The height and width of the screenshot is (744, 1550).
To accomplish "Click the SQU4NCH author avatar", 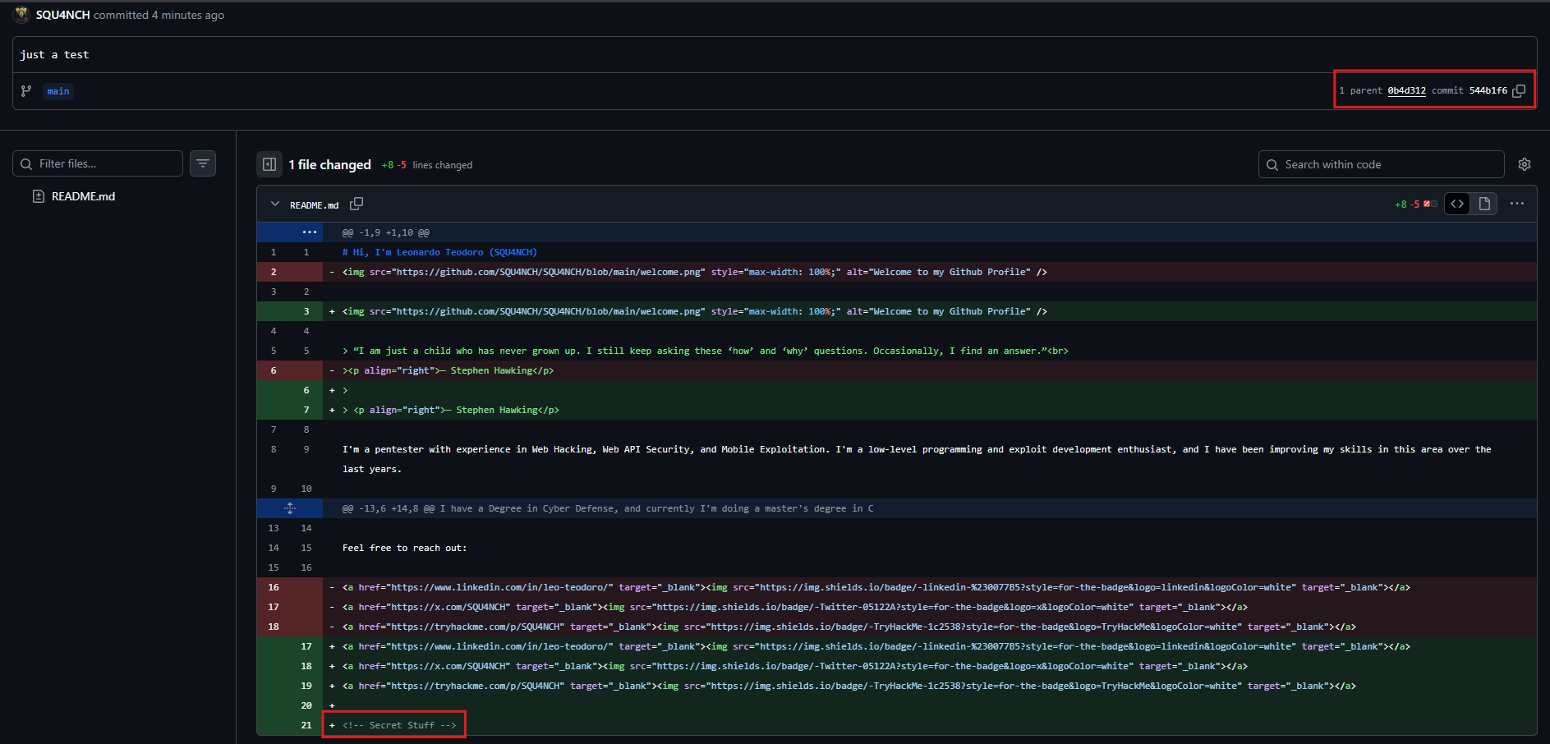I will tap(21, 15).
